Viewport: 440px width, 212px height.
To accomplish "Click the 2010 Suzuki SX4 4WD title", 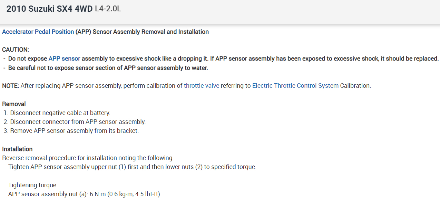I will [x=49, y=9].
